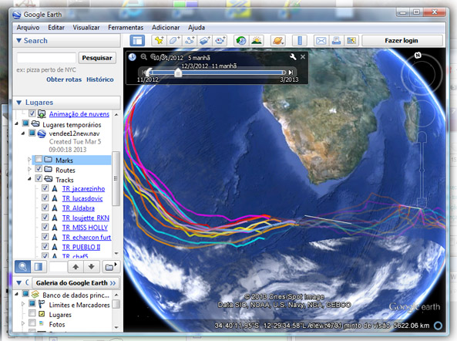The image size is (457, 341).
Task: Click the compass North indicator
Action: (x=418, y=55)
